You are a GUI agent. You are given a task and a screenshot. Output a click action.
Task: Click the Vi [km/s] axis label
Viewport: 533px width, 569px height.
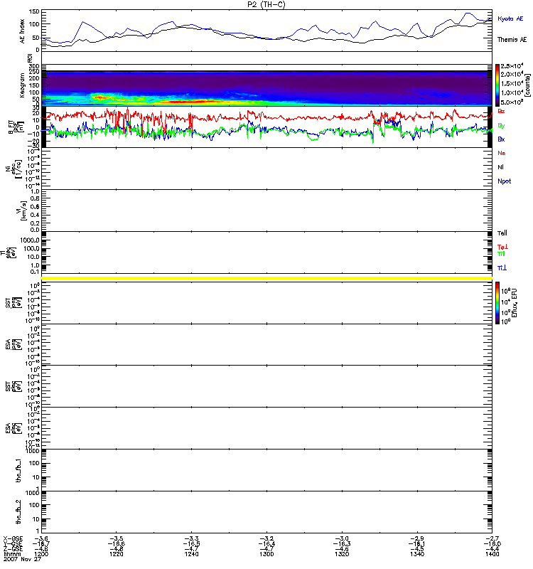tap(23, 211)
